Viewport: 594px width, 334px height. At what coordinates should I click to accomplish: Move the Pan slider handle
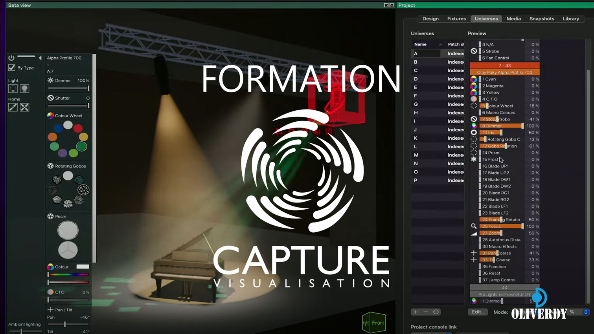pyautogui.click(x=65, y=324)
